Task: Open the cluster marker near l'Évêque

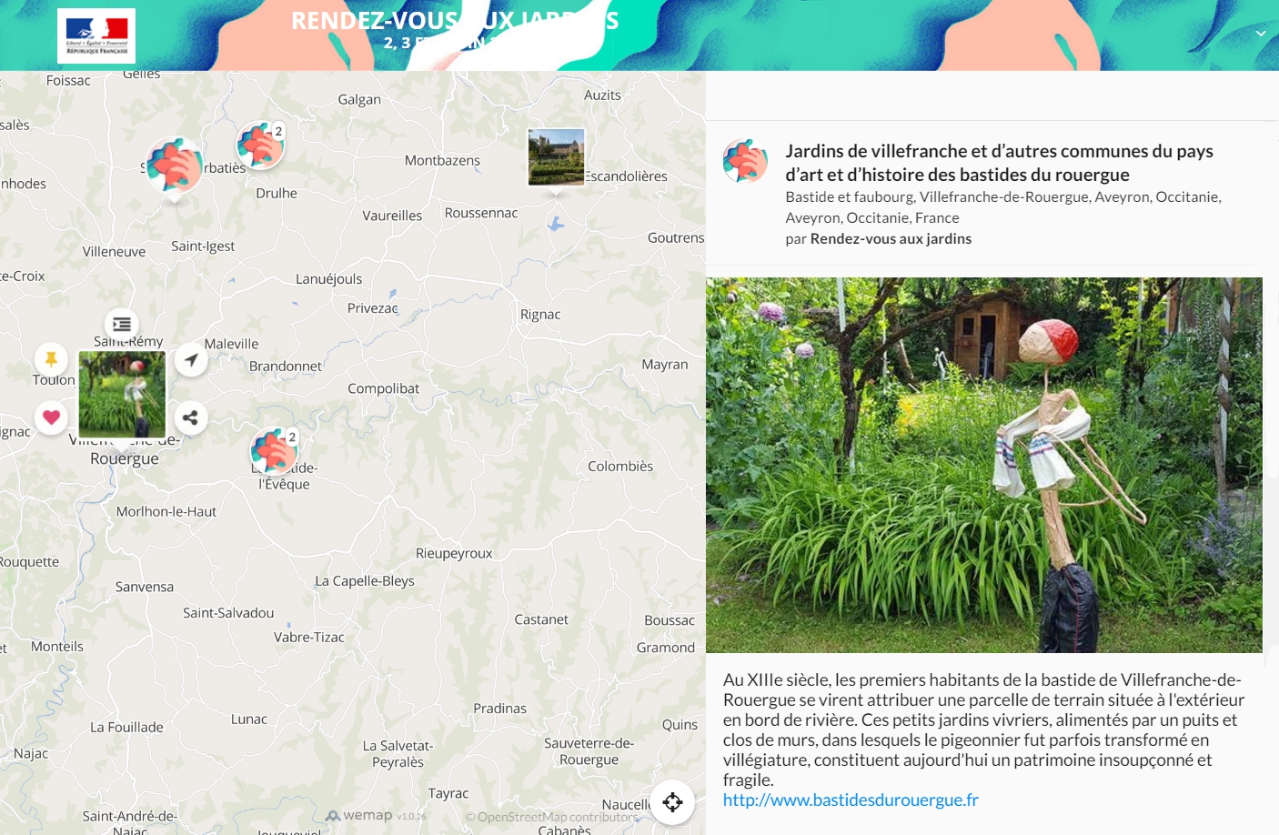Action: (x=273, y=451)
